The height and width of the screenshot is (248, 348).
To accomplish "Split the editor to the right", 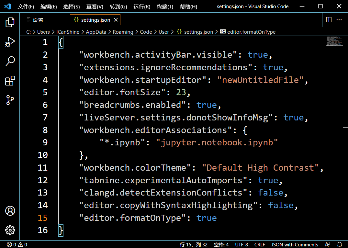I will (329, 20).
